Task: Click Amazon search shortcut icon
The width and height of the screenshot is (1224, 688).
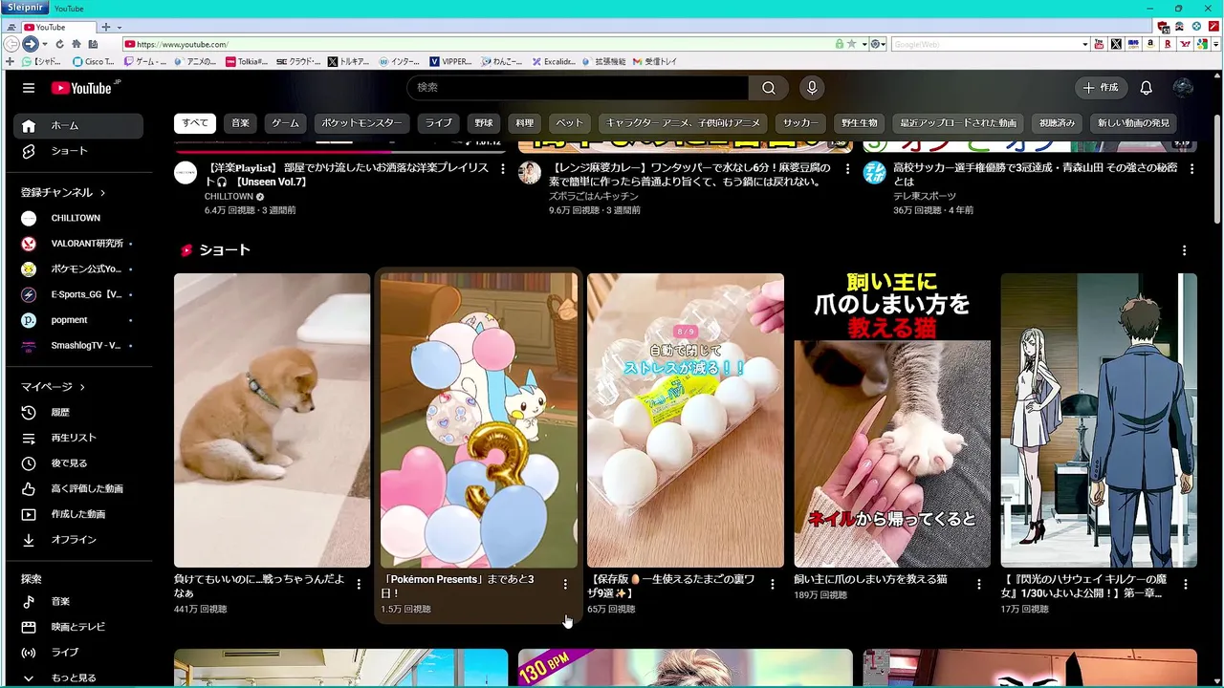Action: [1150, 44]
